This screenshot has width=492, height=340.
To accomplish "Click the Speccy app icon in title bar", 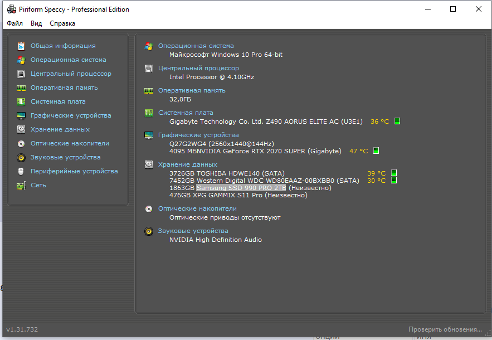I will coord(12,9).
